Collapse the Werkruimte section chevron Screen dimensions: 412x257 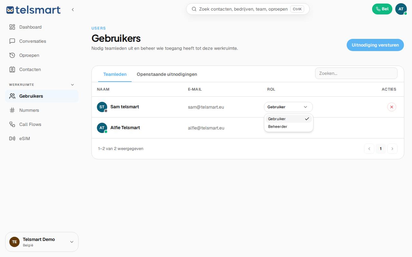tap(72, 85)
